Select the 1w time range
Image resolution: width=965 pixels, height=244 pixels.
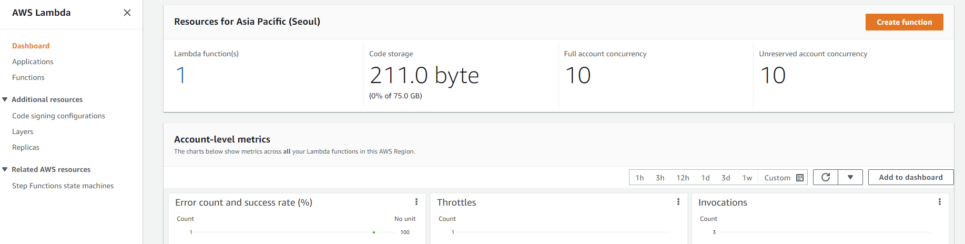click(x=747, y=178)
